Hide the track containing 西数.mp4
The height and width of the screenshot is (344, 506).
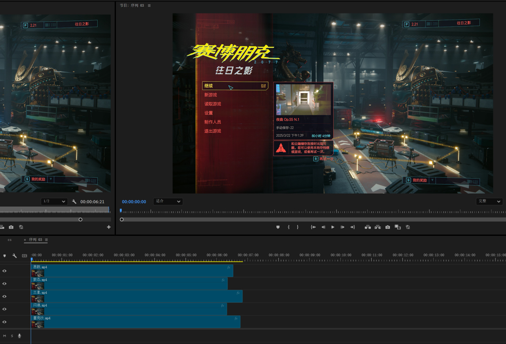[5, 271]
